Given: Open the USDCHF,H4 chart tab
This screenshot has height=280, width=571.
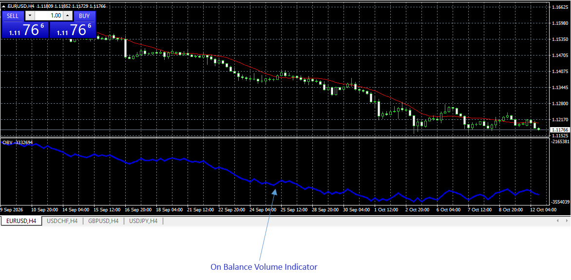Looking at the screenshot, I should click(62, 221).
